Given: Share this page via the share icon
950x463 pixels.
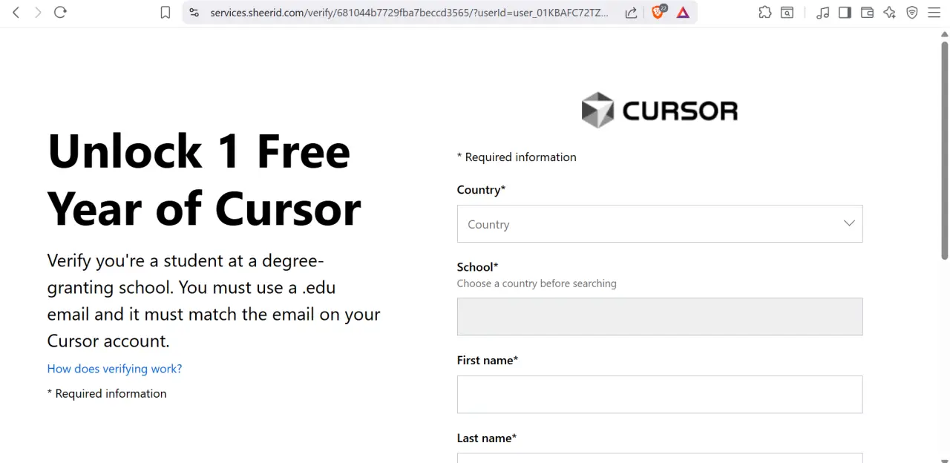Looking at the screenshot, I should [631, 13].
